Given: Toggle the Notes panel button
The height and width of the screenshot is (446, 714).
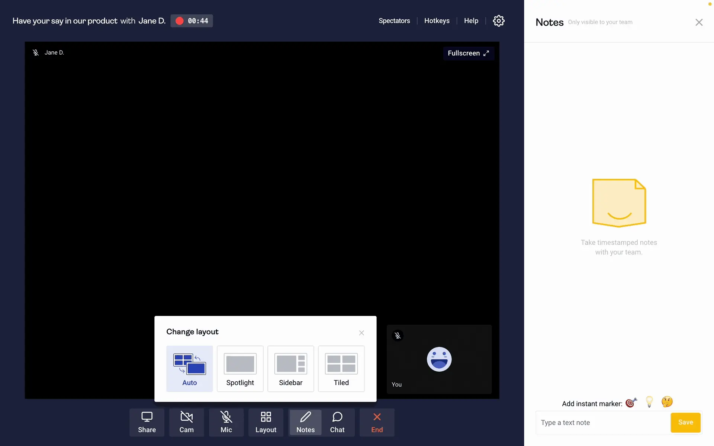Looking at the screenshot, I should [305, 422].
